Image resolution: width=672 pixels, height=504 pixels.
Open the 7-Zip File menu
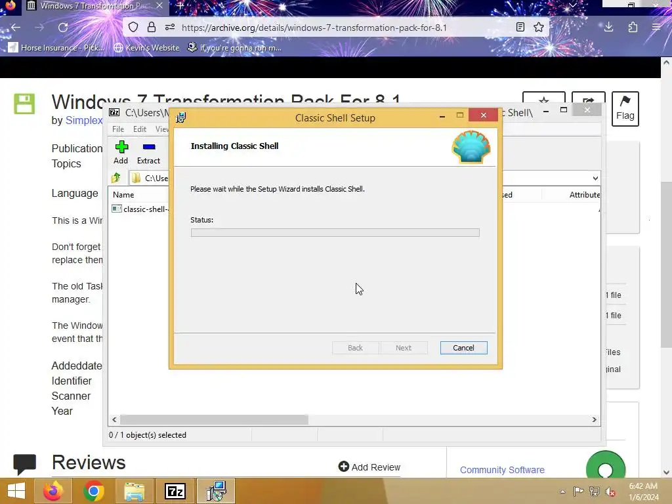[x=118, y=129]
